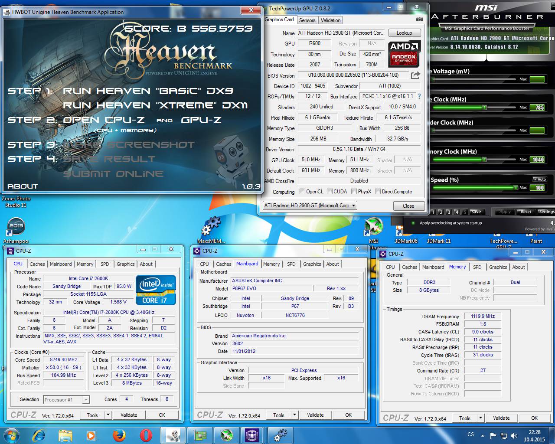Tick the PhysX checkbox in GPU-Z

pyautogui.click(x=354, y=191)
